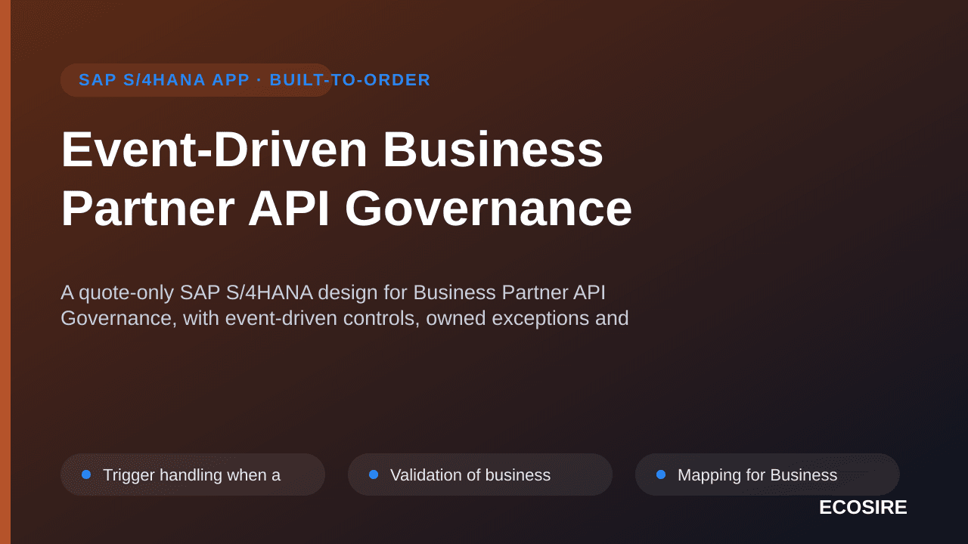Click the blue dot beside 'Trigger handling when a'

coord(86,474)
